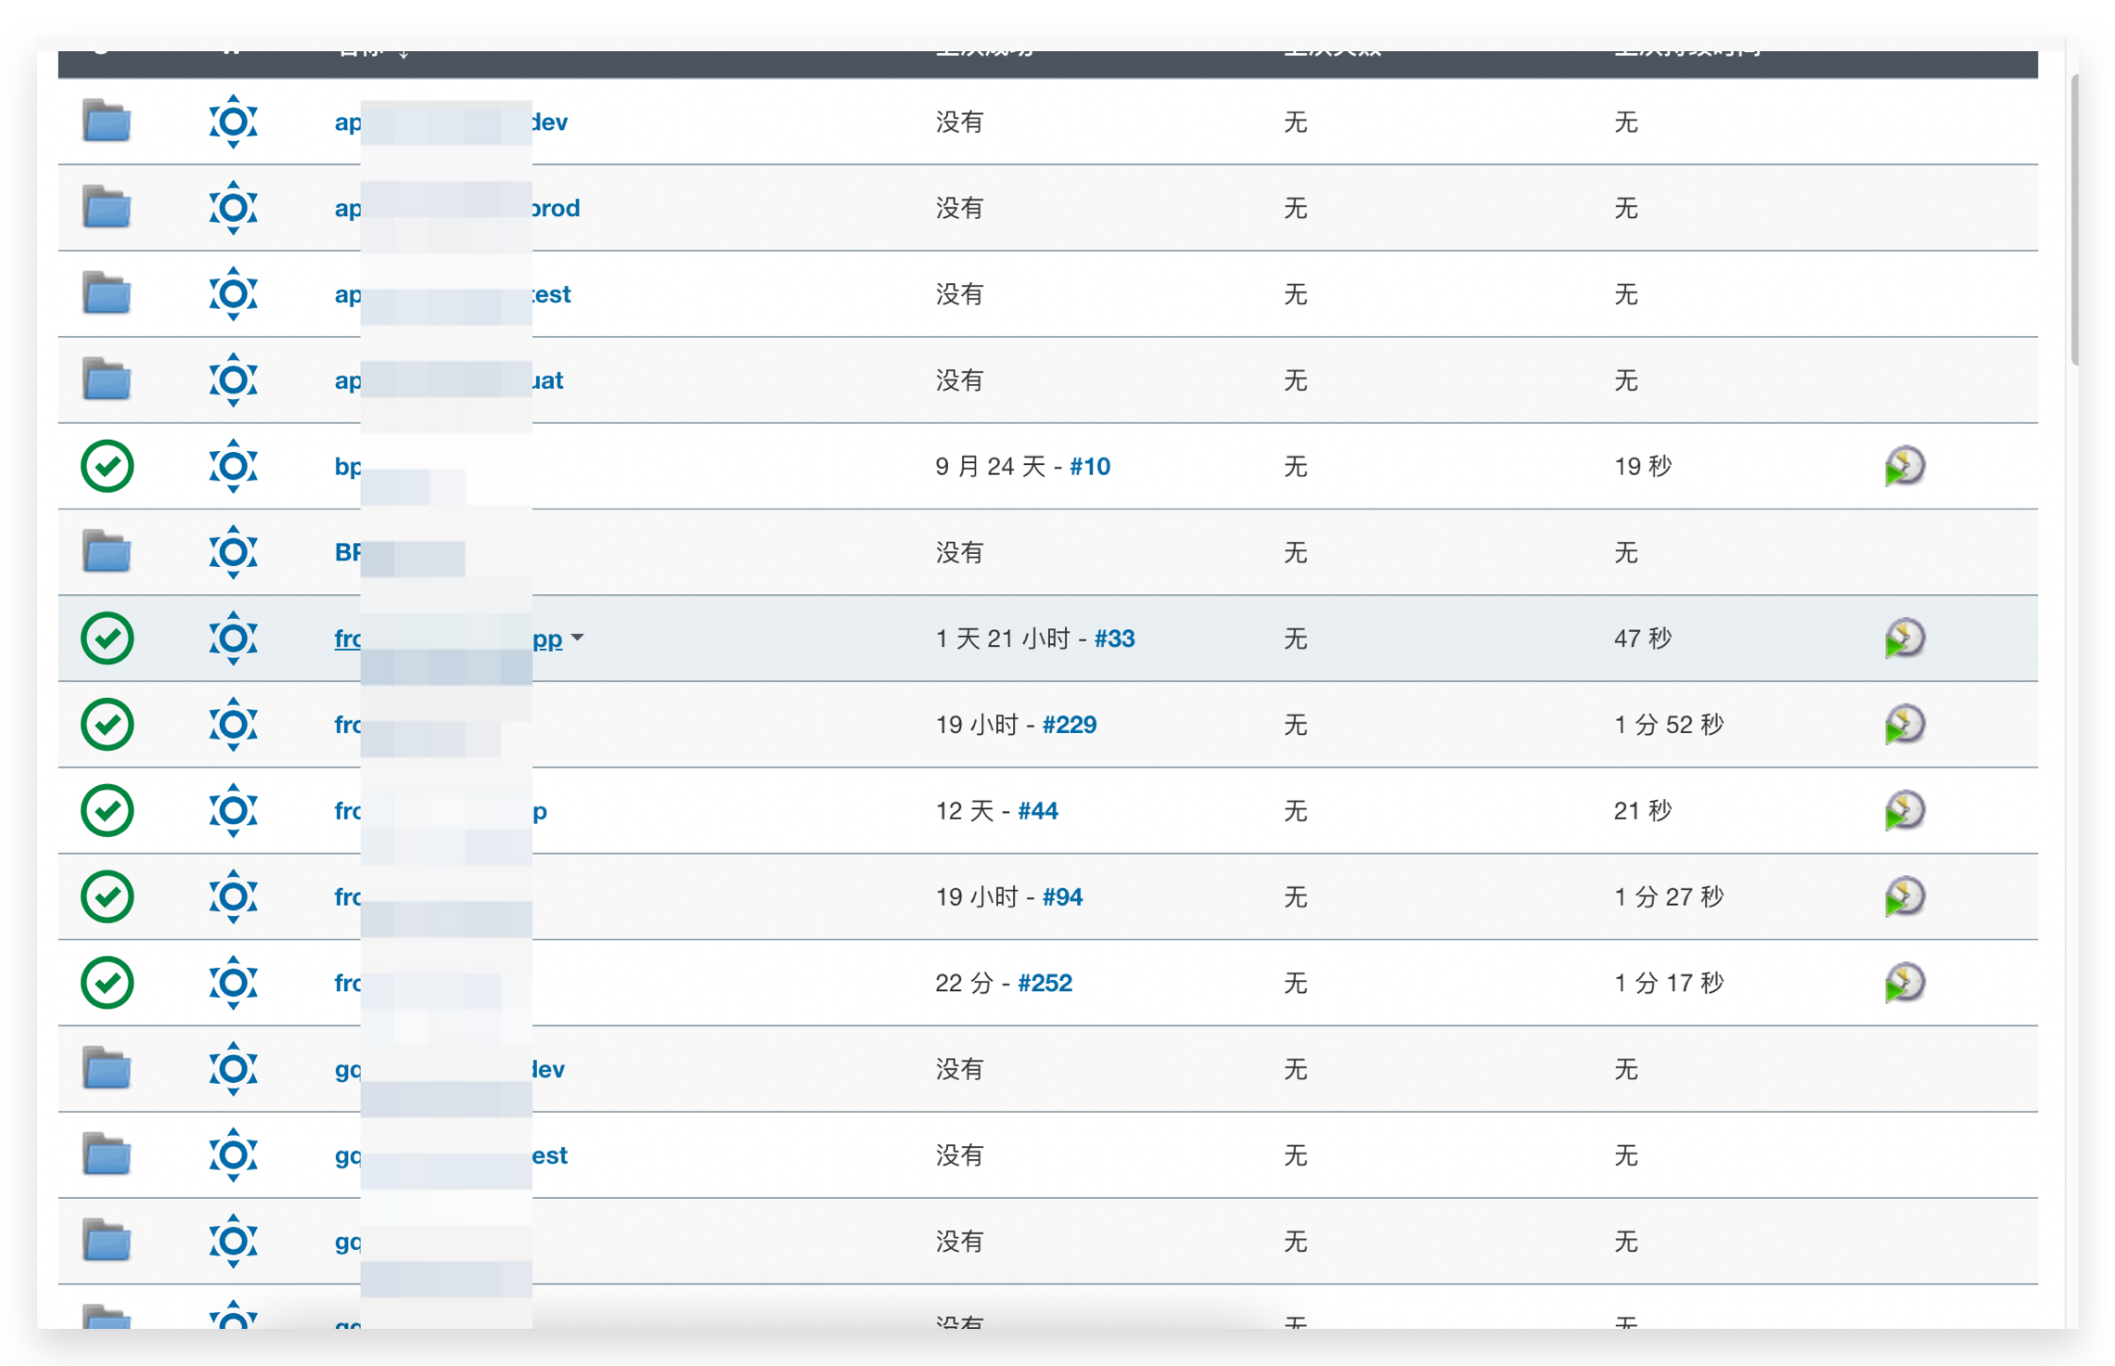Viewport: 2115px width, 1366px height.
Task: Click the name column sort arrow in the header
Action: coord(404,53)
